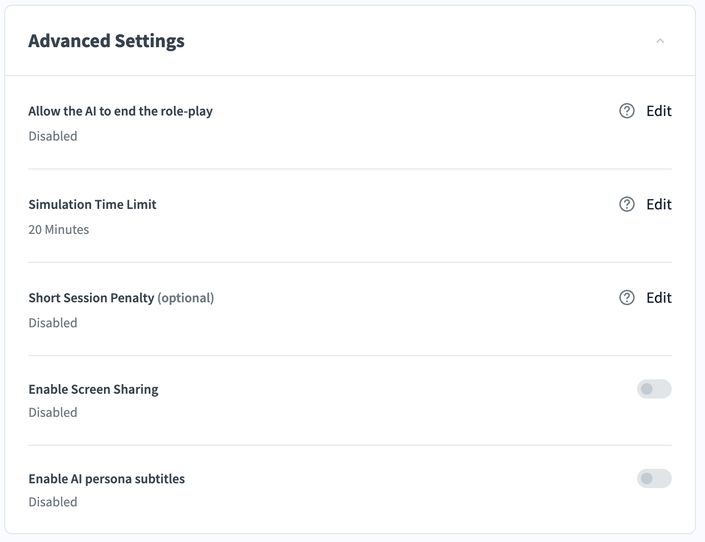The image size is (705, 542).
Task: Enable the Screen Sharing toggle
Action: 654,389
